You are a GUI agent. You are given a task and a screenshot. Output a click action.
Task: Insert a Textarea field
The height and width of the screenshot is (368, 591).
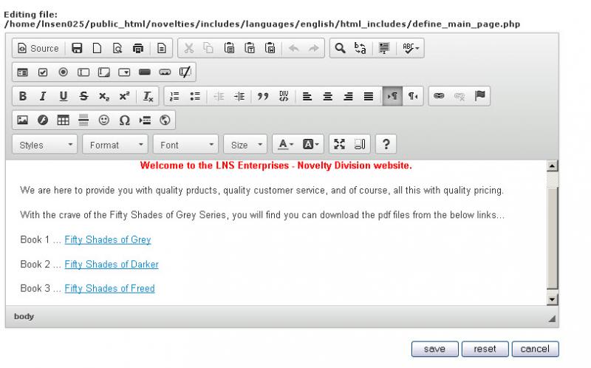click(104, 72)
